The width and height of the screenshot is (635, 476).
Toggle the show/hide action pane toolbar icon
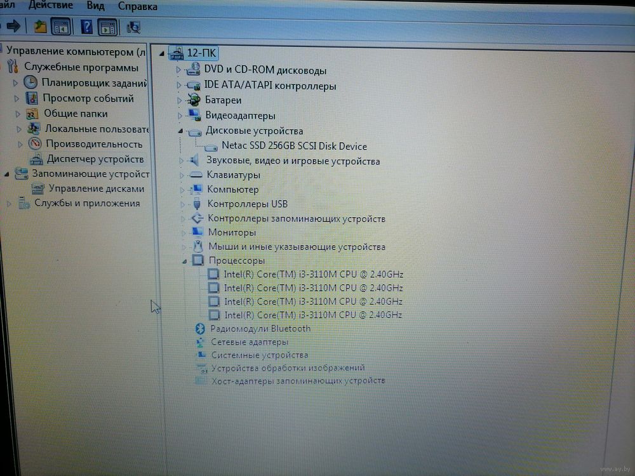coord(108,28)
